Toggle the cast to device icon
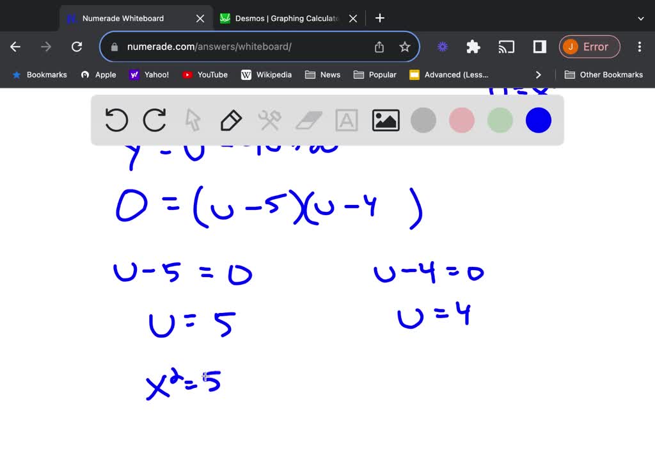Image resolution: width=655 pixels, height=475 pixels. coord(507,46)
